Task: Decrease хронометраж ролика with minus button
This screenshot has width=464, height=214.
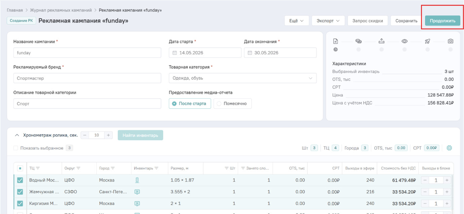Action: (x=85, y=135)
